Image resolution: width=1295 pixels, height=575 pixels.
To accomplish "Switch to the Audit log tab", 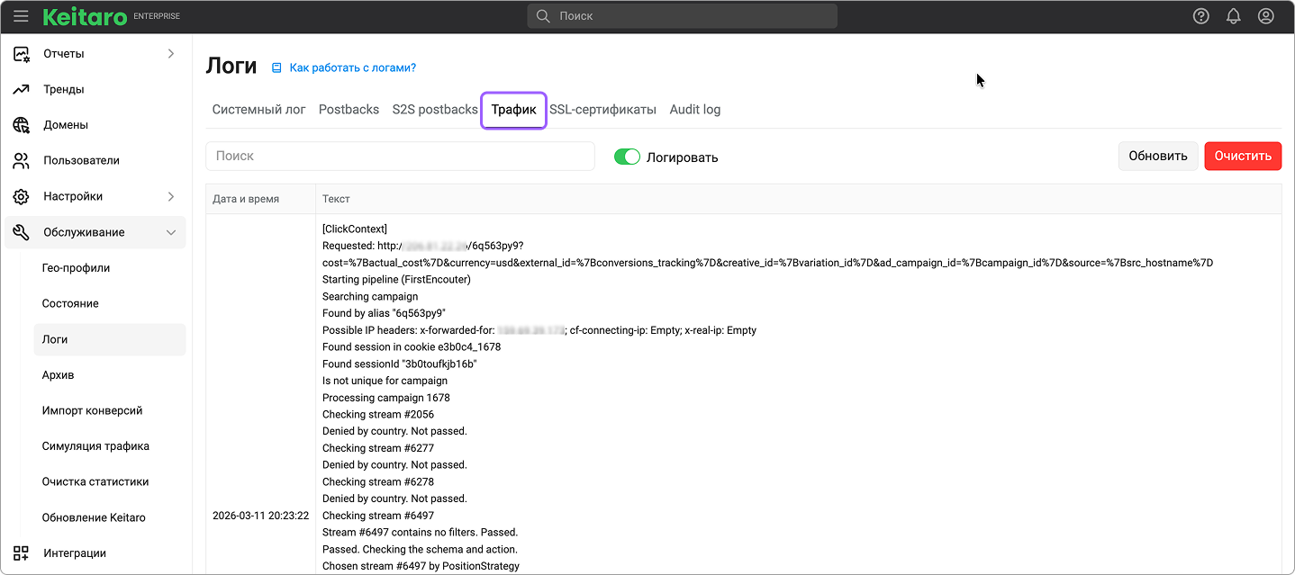I will pyautogui.click(x=694, y=110).
